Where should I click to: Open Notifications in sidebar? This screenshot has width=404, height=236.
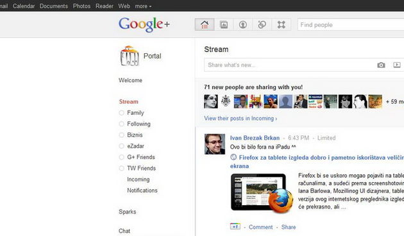(x=142, y=190)
